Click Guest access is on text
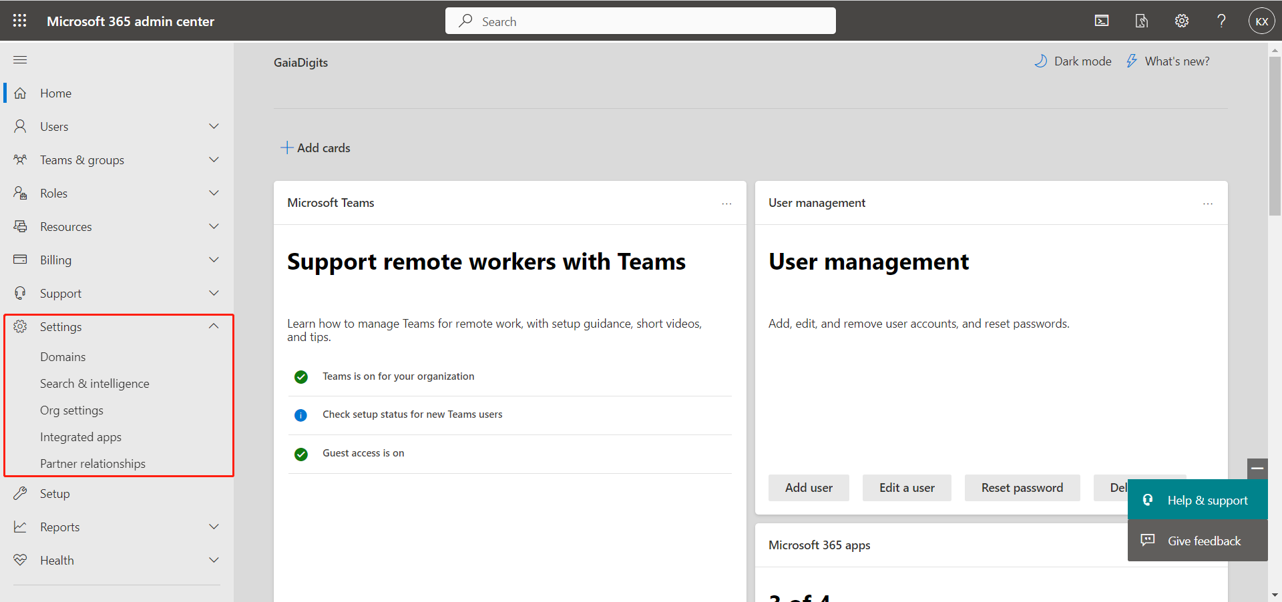1282x602 pixels. coord(363,453)
